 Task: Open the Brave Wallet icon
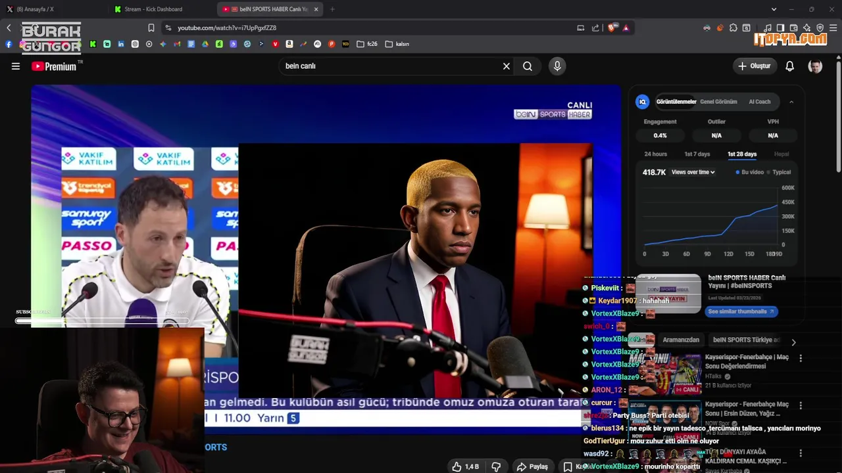794,28
